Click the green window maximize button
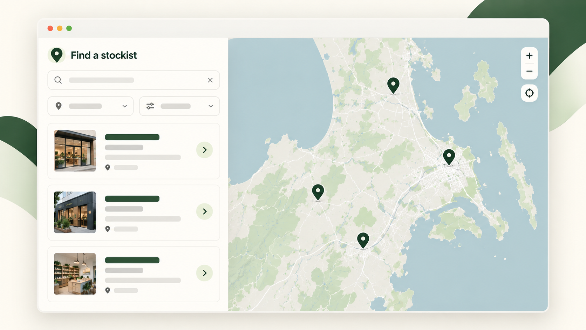586x330 pixels. tap(69, 28)
